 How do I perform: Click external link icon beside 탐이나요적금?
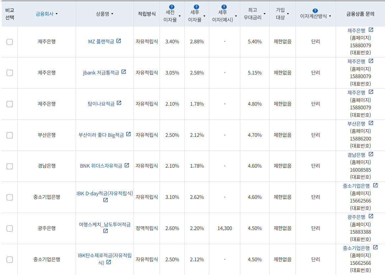119,103
